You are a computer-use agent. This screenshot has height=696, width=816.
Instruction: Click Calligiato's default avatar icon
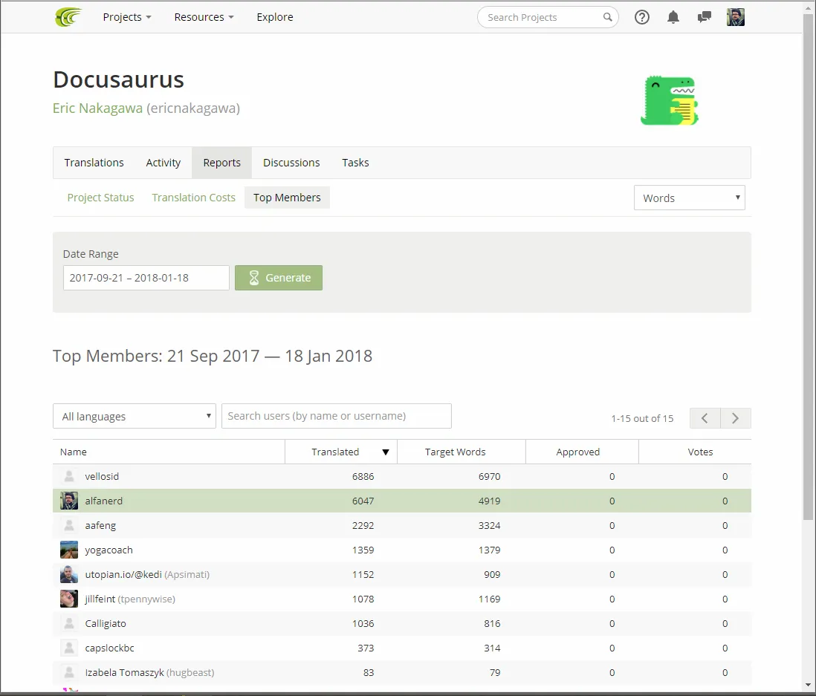(x=68, y=623)
